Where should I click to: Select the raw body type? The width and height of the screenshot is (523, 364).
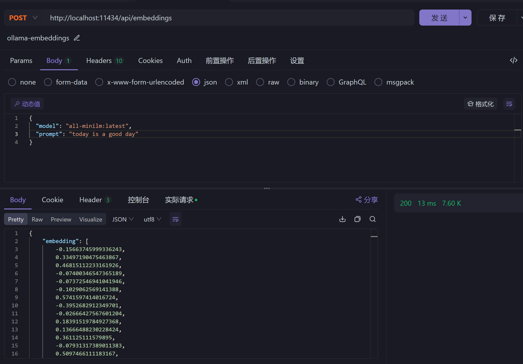click(260, 82)
